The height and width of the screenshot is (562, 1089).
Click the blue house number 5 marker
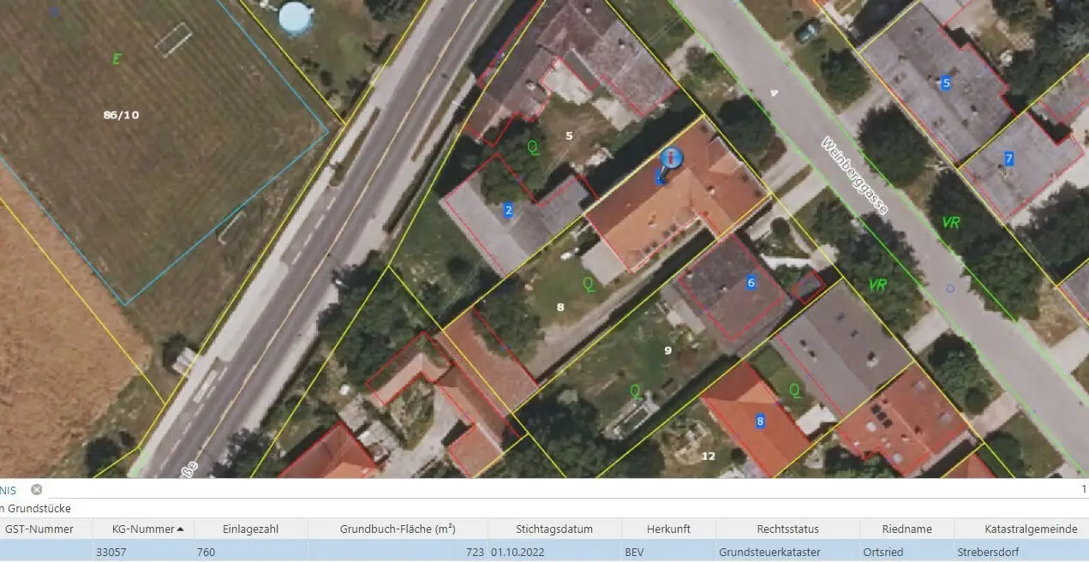point(946,83)
